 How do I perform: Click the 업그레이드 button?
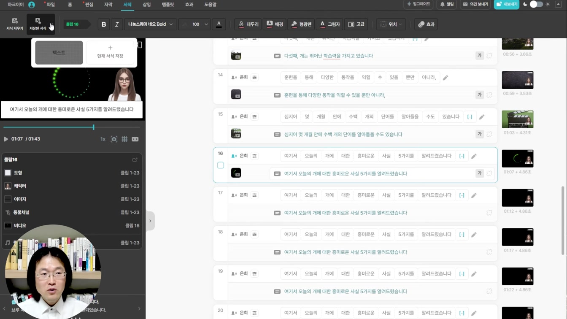(418, 4)
